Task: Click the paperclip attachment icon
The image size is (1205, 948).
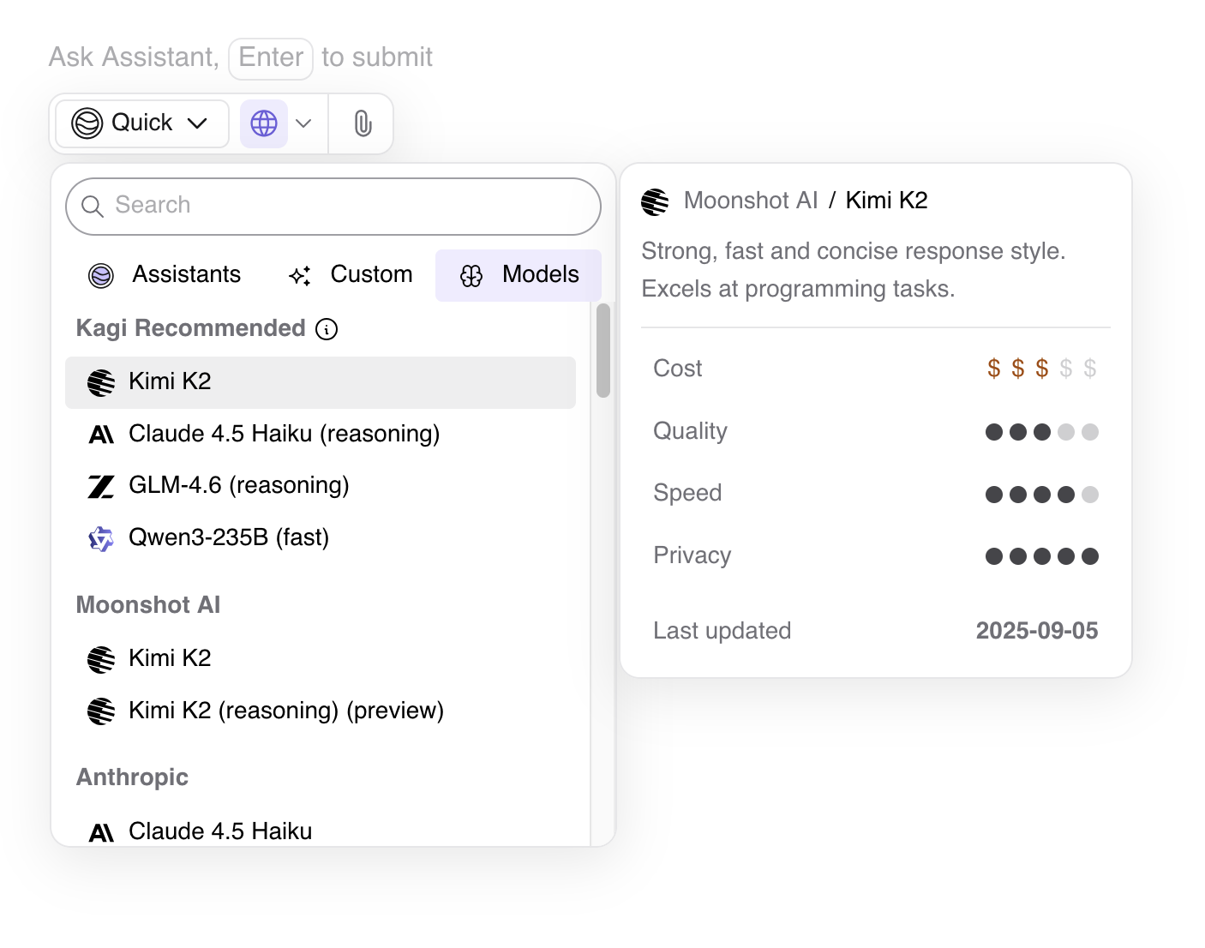Action: 363,123
